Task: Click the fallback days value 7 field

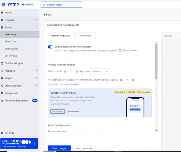Action: pos(127,80)
